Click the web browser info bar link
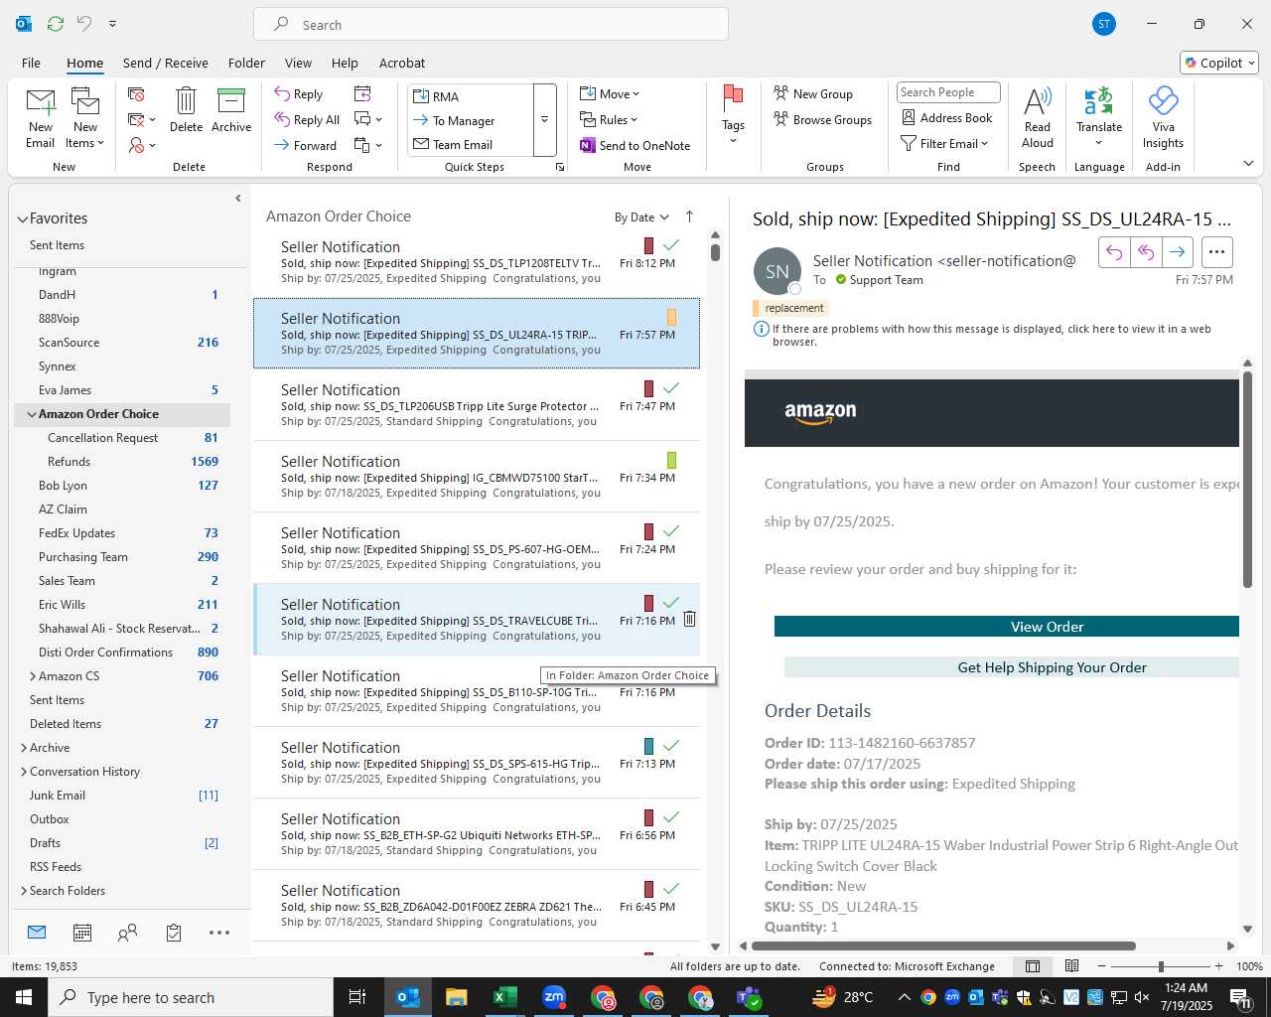Screen dimensions: 1271x1017 click(991, 335)
